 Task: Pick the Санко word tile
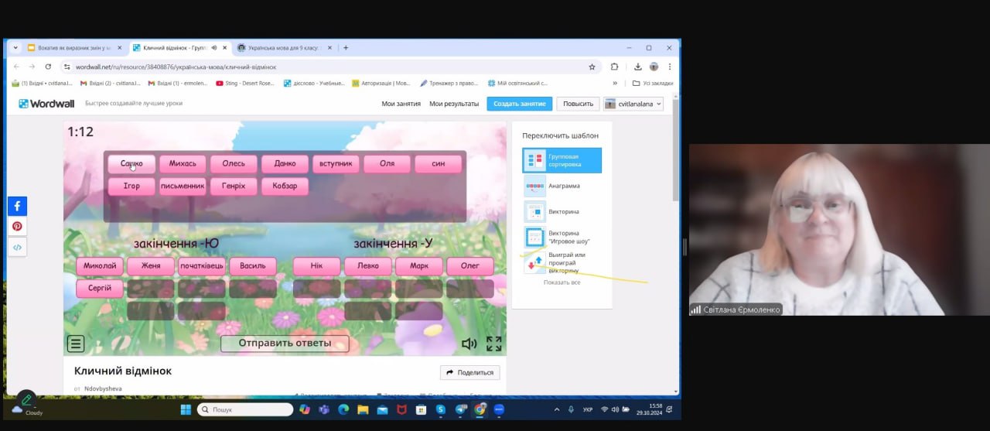click(131, 163)
